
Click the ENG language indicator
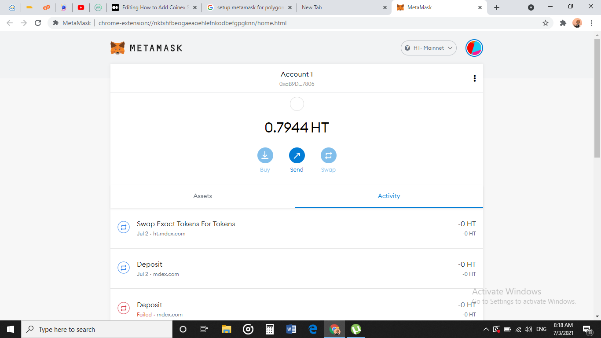(x=541, y=329)
